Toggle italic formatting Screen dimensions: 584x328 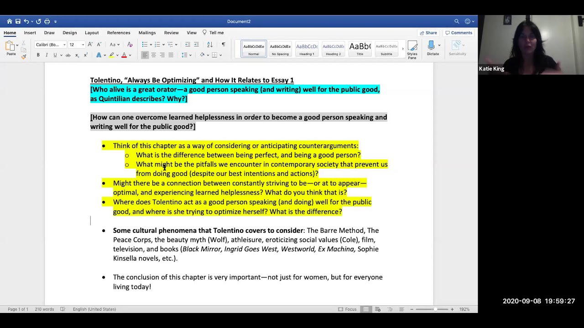coord(47,55)
